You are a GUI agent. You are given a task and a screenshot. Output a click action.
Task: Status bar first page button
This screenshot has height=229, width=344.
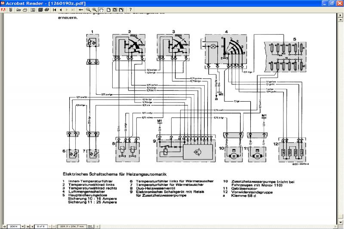pos(28,226)
